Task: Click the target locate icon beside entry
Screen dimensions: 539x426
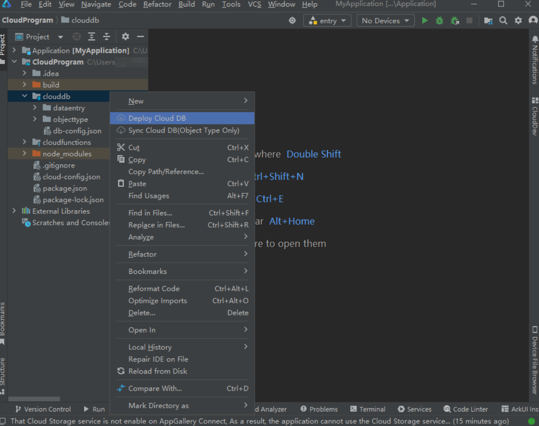Action: click(x=292, y=21)
